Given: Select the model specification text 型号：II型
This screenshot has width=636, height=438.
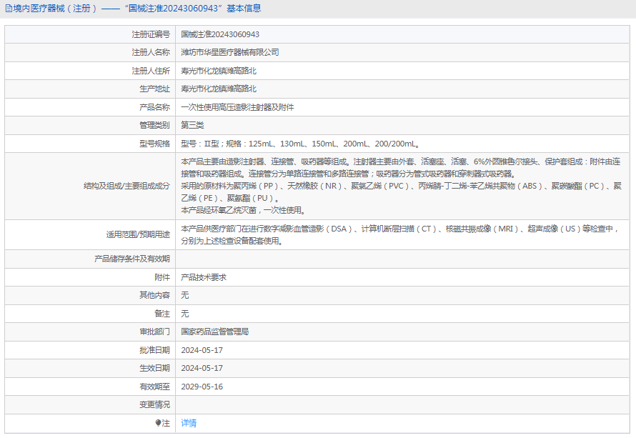Looking at the screenshot, I should tap(199, 144).
